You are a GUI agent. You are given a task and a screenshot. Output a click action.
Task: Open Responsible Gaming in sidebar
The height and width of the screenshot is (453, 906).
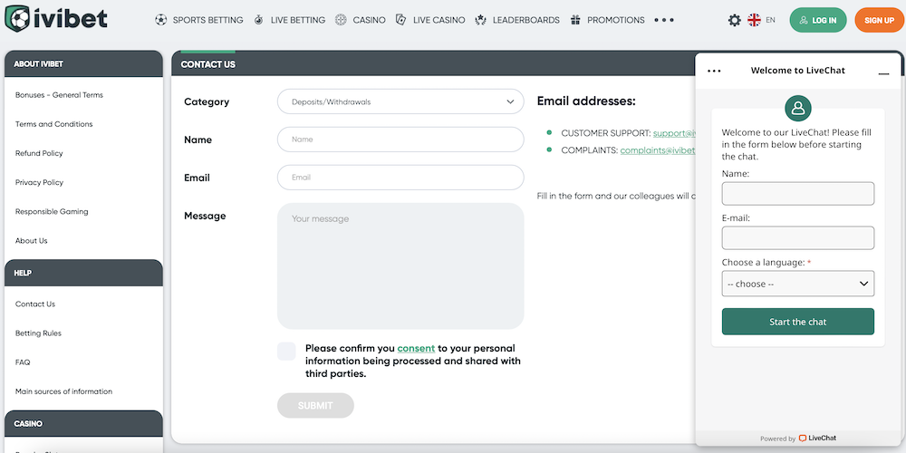(52, 212)
